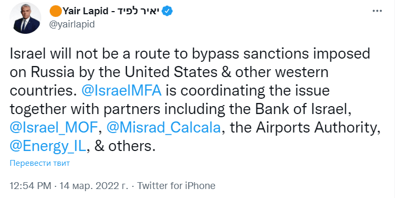Open the three-dot more options menu
Image resolution: width=395 pixels, height=198 pixels.
[377, 11]
